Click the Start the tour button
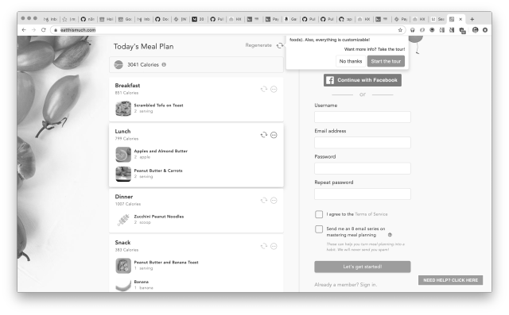 click(x=386, y=61)
